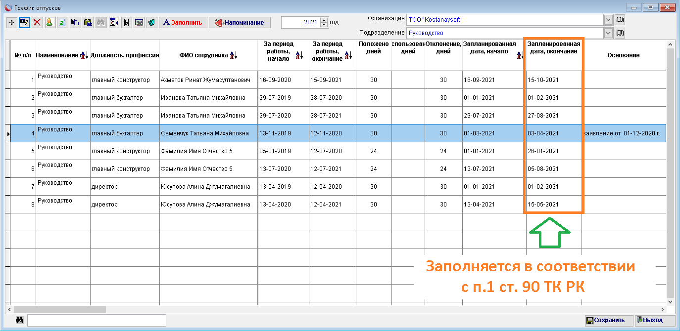The image size is (680, 331).
Task: Click the horizontal scrollbar right arrow
Action: click(663, 309)
